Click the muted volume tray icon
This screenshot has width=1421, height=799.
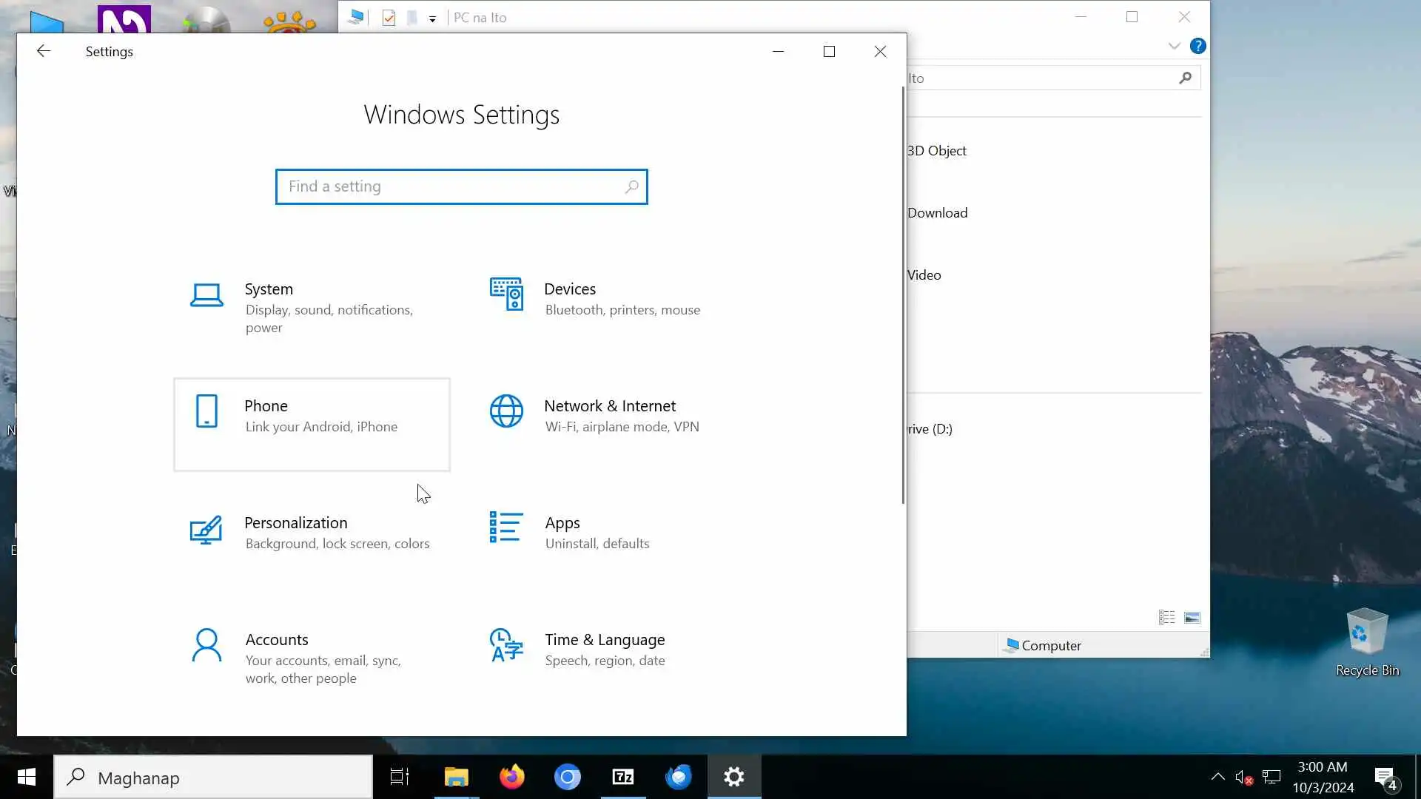(1243, 777)
